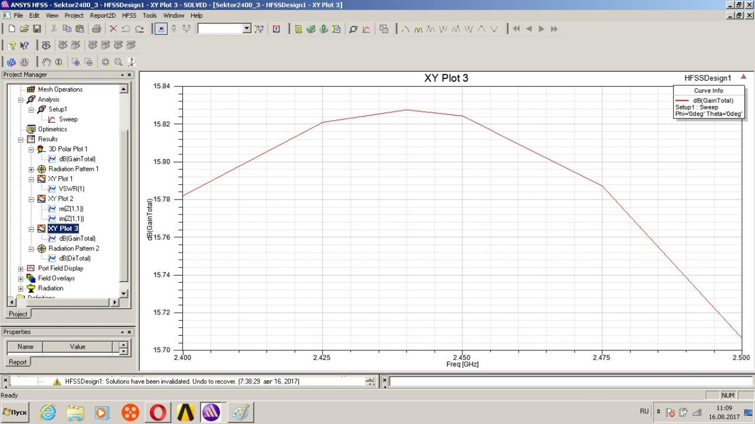The height and width of the screenshot is (424, 755).
Task: Click the context help arrow icon
Action: coord(24,45)
